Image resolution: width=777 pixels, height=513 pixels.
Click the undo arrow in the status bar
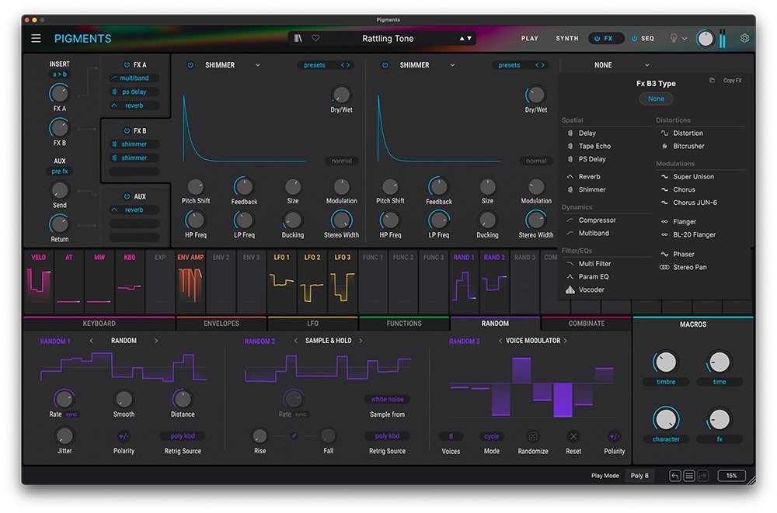point(675,476)
